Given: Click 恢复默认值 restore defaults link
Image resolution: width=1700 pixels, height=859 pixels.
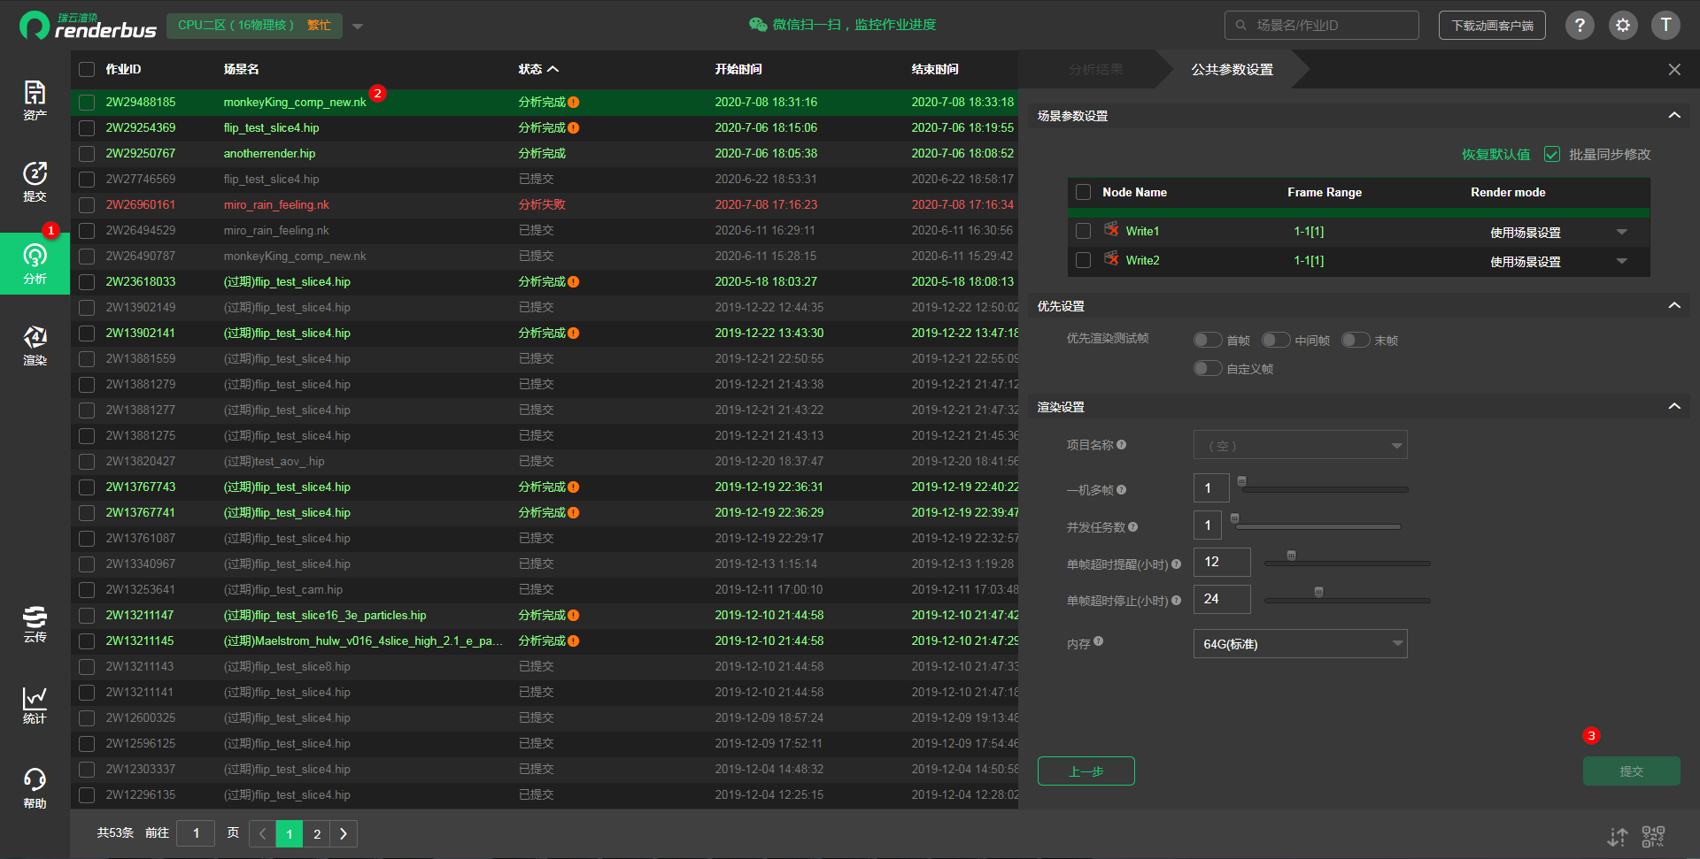Looking at the screenshot, I should click(1495, 154).
